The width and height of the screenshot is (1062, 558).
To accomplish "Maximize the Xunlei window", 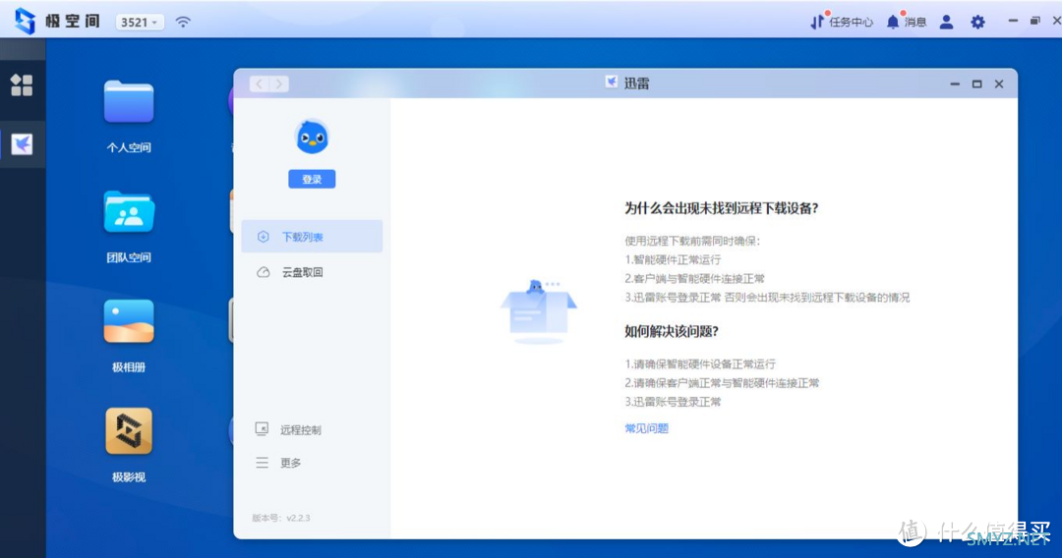I will coord(976,84).
